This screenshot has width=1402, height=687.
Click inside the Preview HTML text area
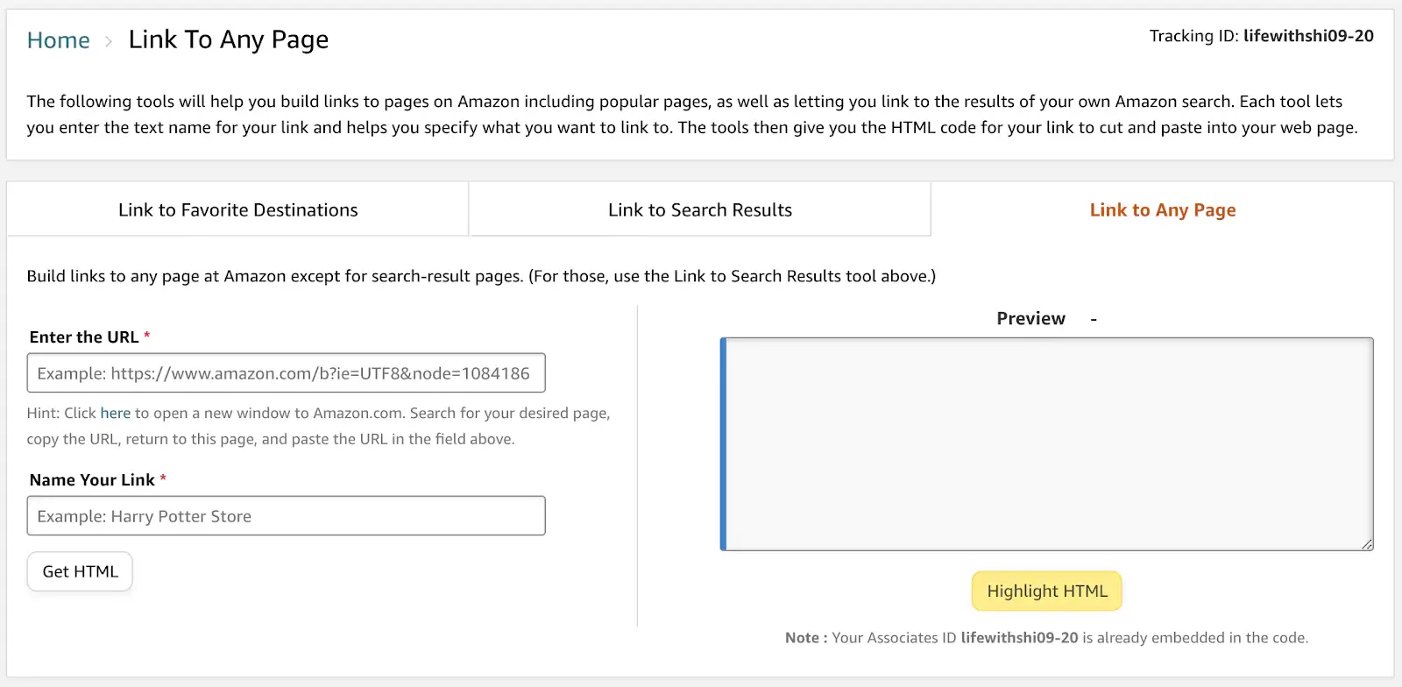pos(1048,444)
